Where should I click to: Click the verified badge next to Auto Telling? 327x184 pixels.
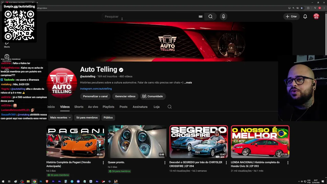click(x=121, y=70)
